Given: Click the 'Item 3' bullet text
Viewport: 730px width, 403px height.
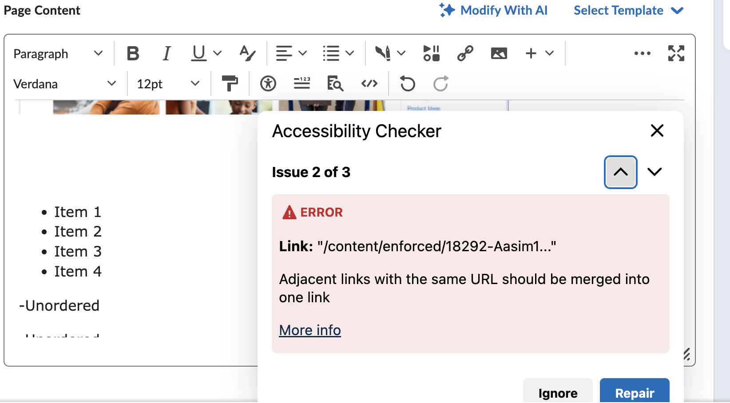Looking at the screenshot, I should tap(78, 252).
